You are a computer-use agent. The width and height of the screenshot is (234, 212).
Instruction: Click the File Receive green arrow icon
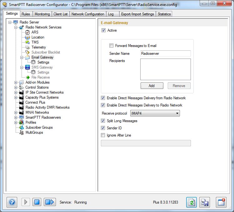coord(27,77)
